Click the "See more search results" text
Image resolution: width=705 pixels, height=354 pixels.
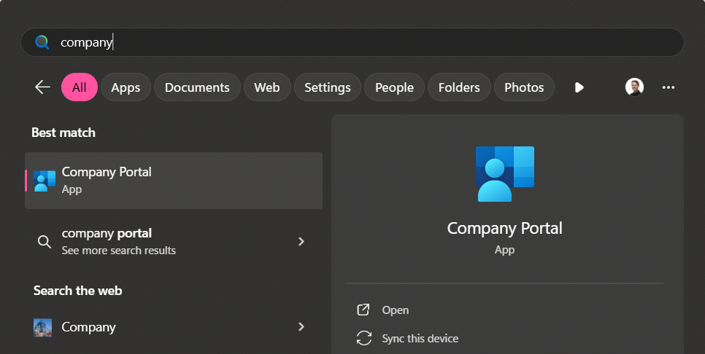pos(119,251)
